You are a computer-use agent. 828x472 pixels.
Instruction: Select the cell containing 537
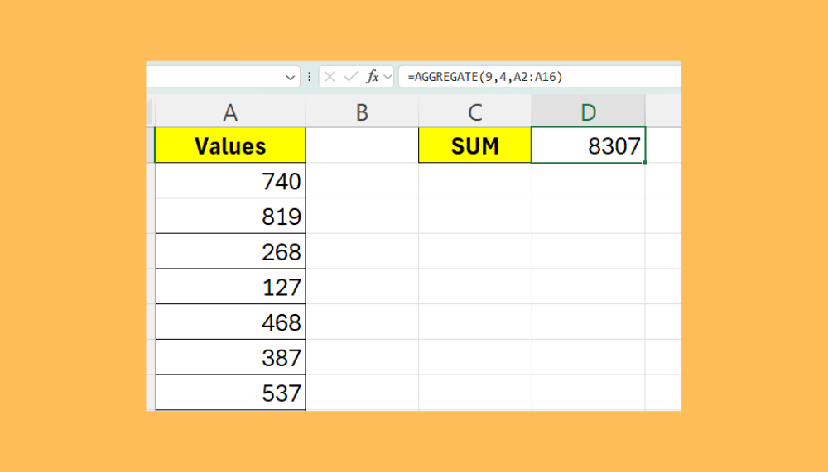click(x=230, y=392)
